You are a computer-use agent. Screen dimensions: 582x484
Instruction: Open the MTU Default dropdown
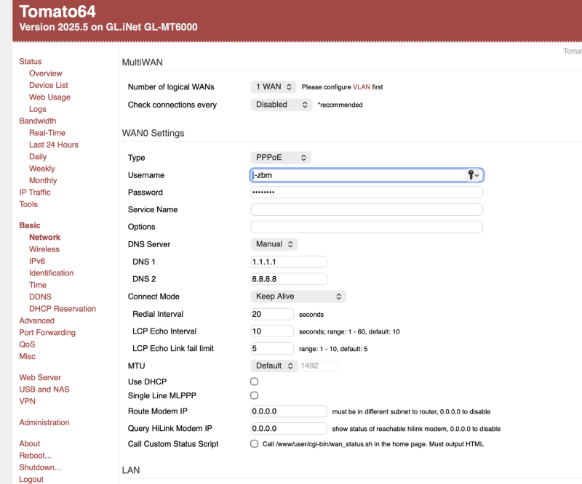tap(274, 366)
